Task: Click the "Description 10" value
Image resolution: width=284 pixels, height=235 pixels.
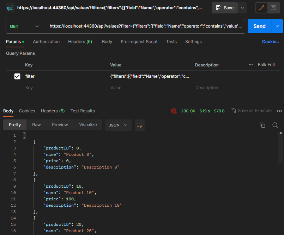Action: click(102, 205)
